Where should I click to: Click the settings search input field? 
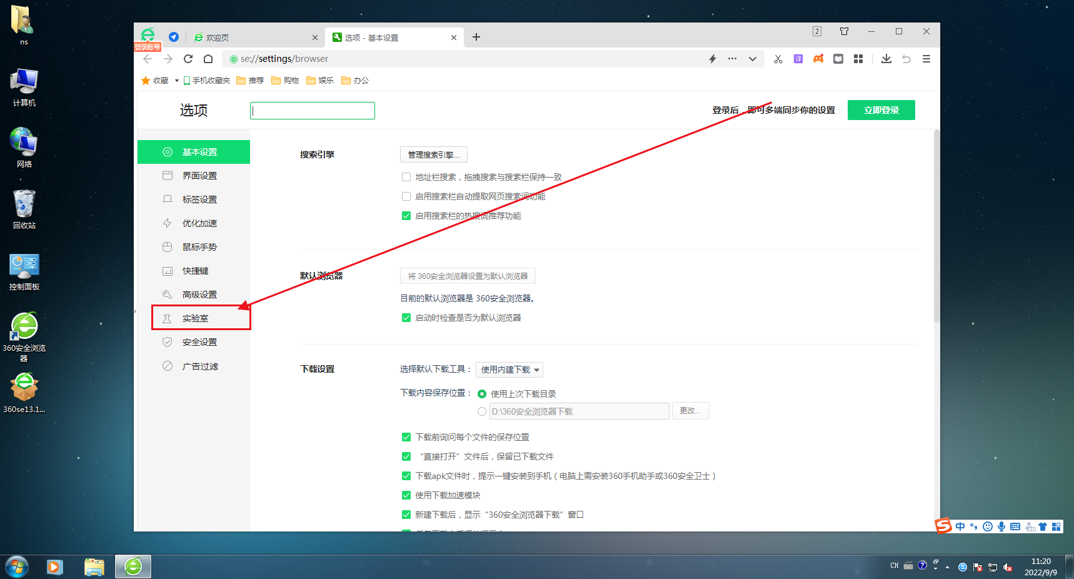(x=313, y=111)
